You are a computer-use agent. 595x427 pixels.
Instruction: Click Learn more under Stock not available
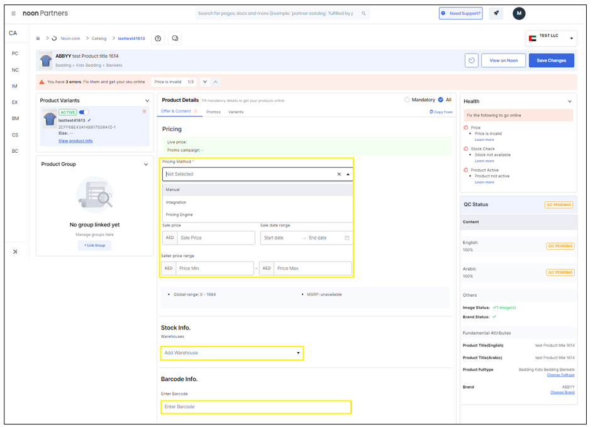(x=484, y=161)
